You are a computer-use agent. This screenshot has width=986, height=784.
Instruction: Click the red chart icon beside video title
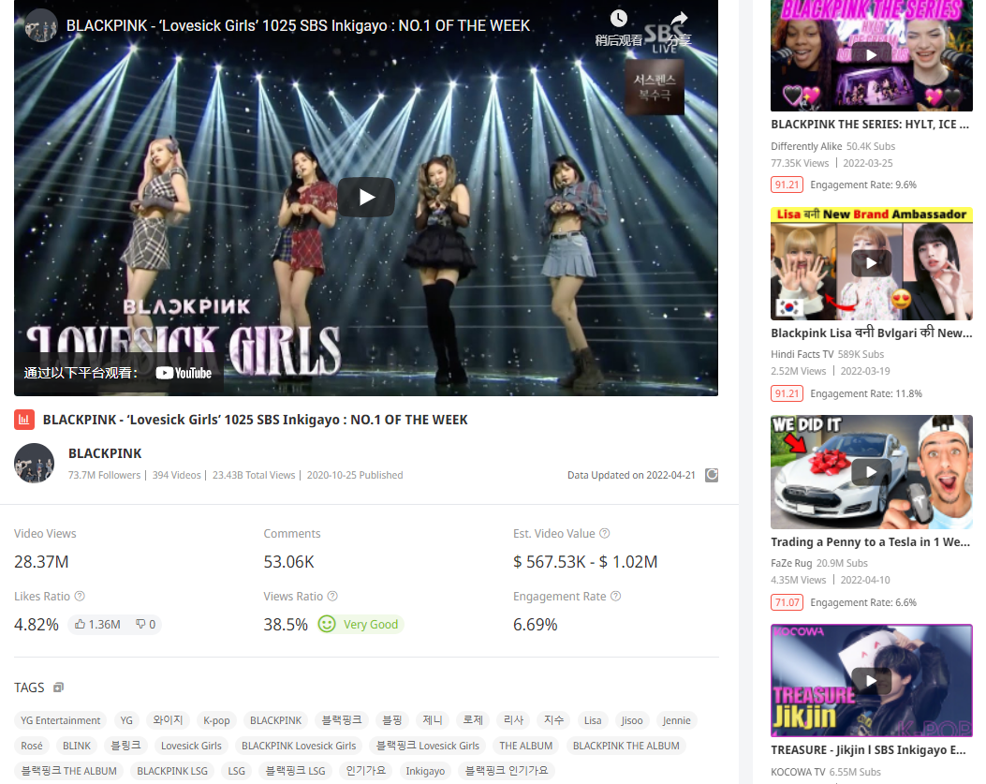click(24, 420)
